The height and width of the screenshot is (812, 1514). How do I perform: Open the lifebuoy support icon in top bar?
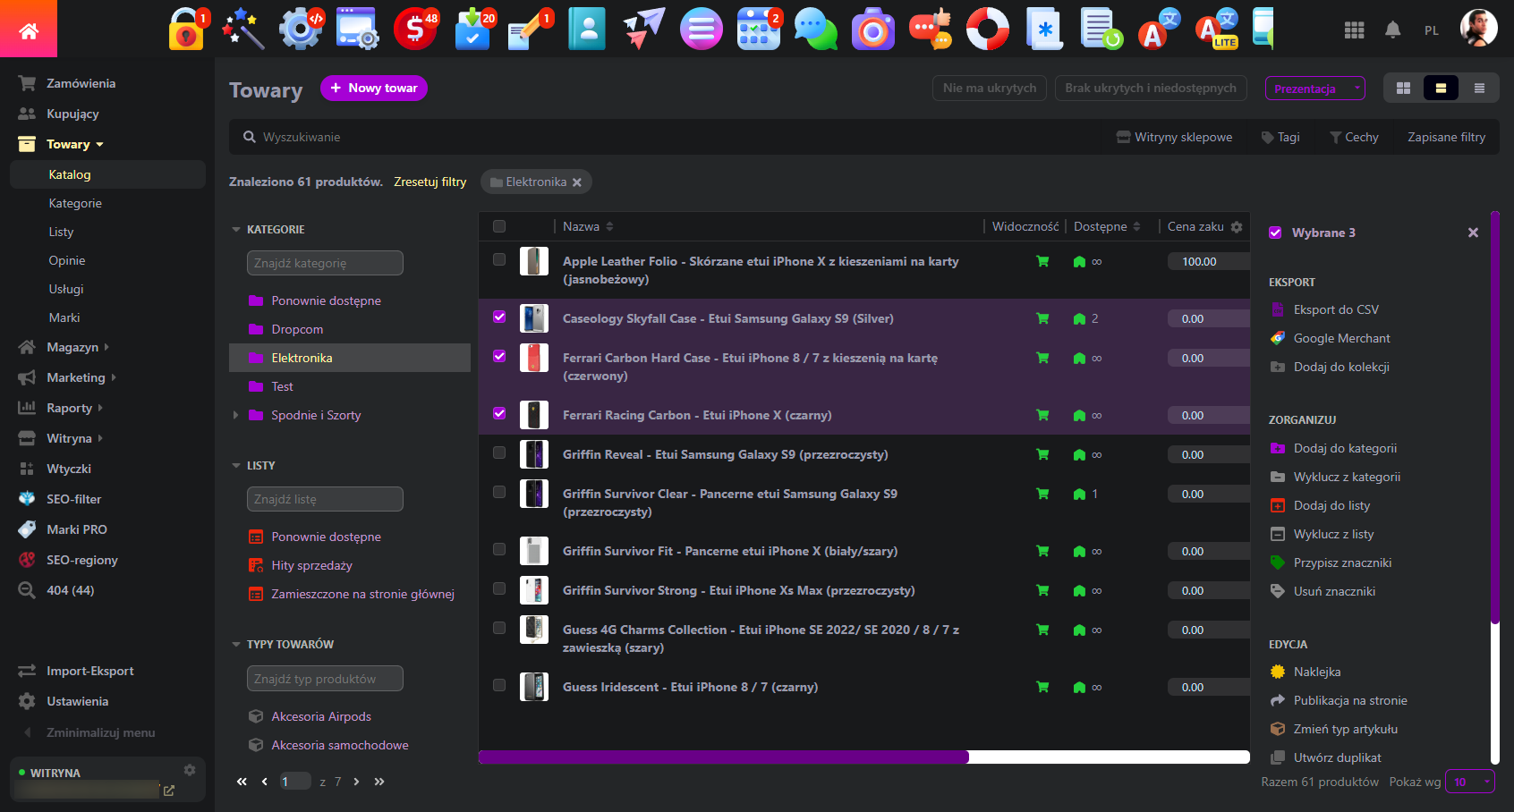pos(987,30)
